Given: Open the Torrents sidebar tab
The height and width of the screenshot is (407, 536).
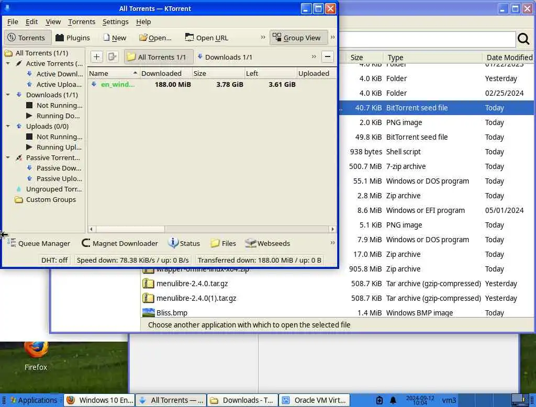Looking at the screenshot, I should [27, 38].
